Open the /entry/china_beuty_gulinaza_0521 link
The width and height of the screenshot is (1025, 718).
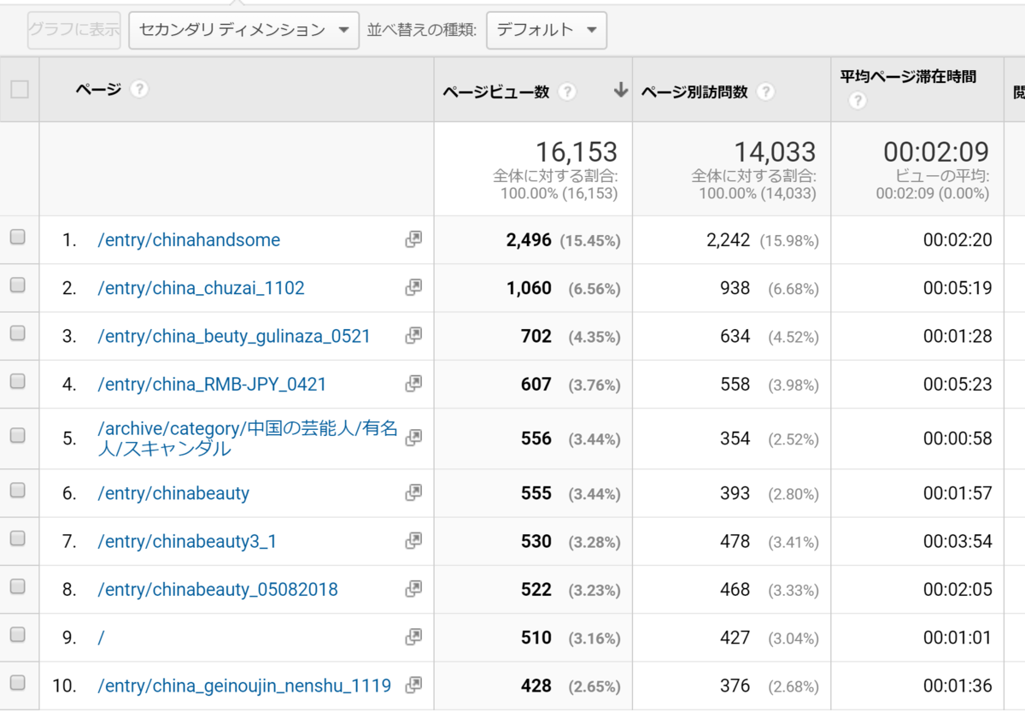pos(234,336)
